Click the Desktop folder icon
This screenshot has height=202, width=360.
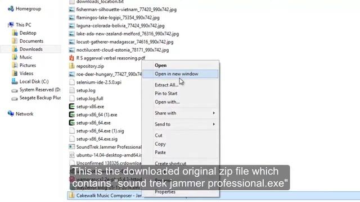pos(15,33)
